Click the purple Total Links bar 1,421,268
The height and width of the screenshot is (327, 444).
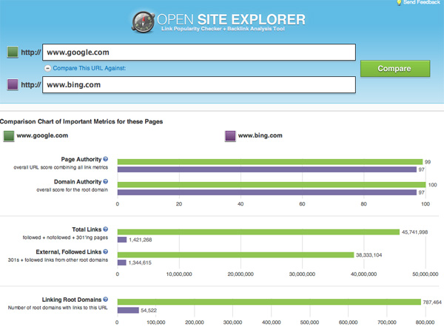click(x=122, y=240)
